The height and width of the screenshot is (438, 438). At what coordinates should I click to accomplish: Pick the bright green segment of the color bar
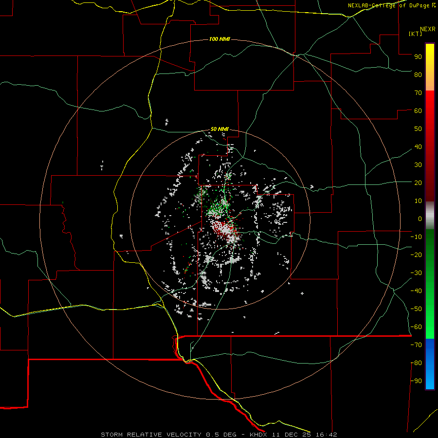coord(430,321)
